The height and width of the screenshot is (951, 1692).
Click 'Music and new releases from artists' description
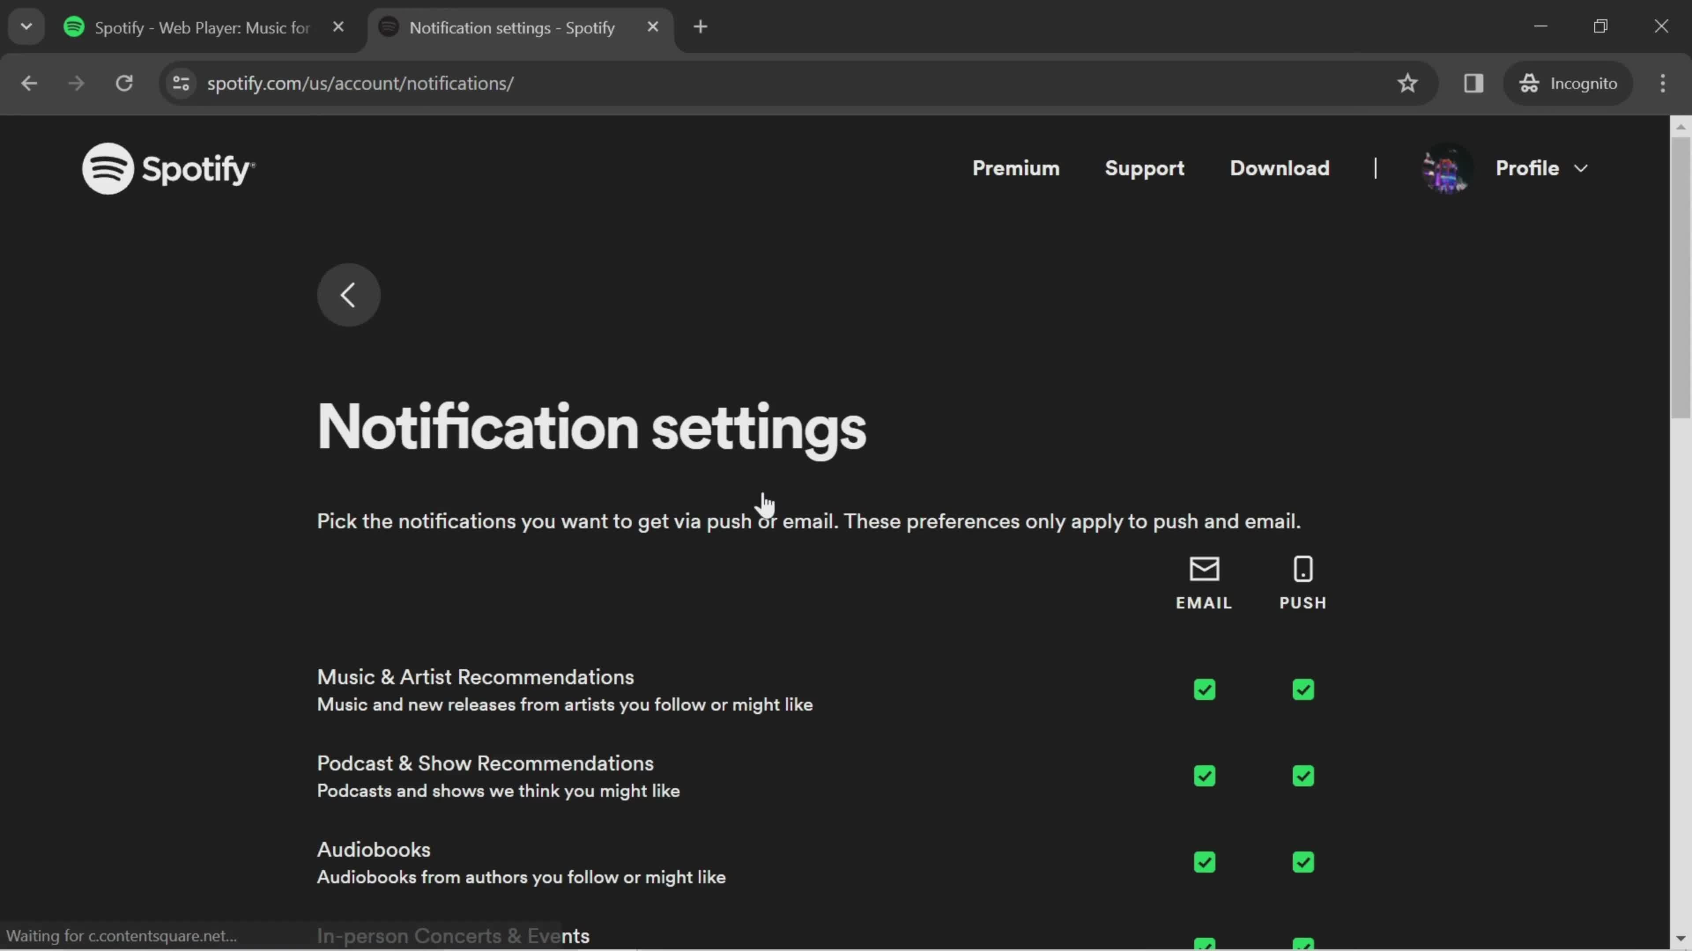pyautogui.click(x=565, y=705)
